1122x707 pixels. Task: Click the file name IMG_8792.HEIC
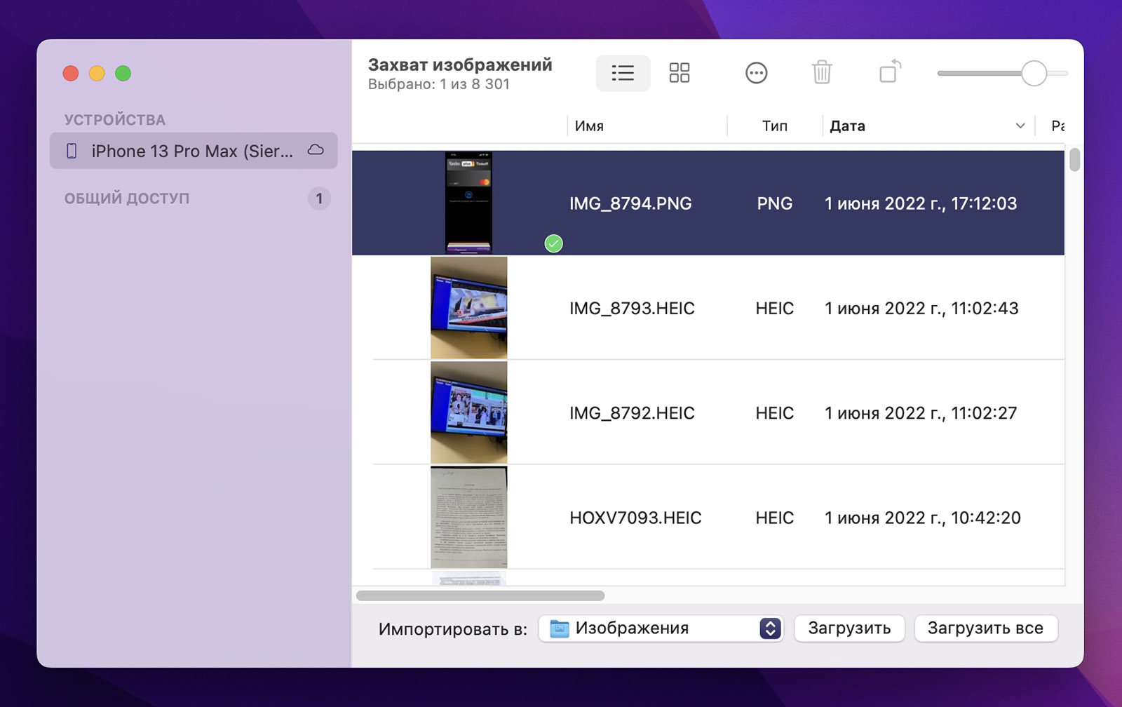click(x=632, y=413)
